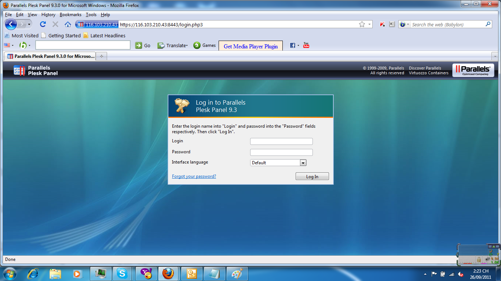Open the Most Visited bookmarks folder

pos(21,35)
